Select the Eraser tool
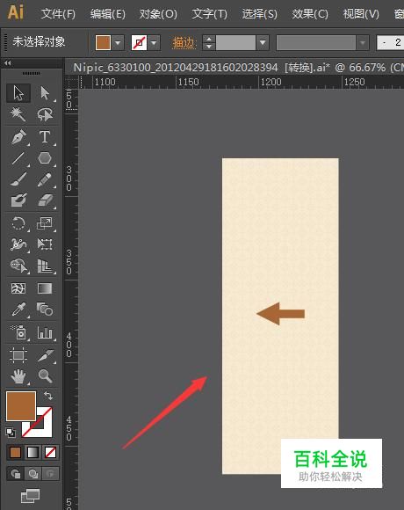Viewport: 404px width, 510px height. (45, 200)
